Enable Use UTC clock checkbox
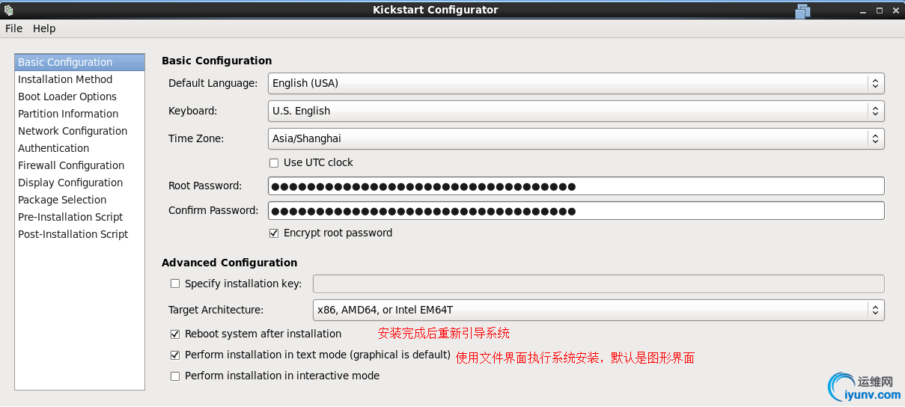 [x=274, y=162]
